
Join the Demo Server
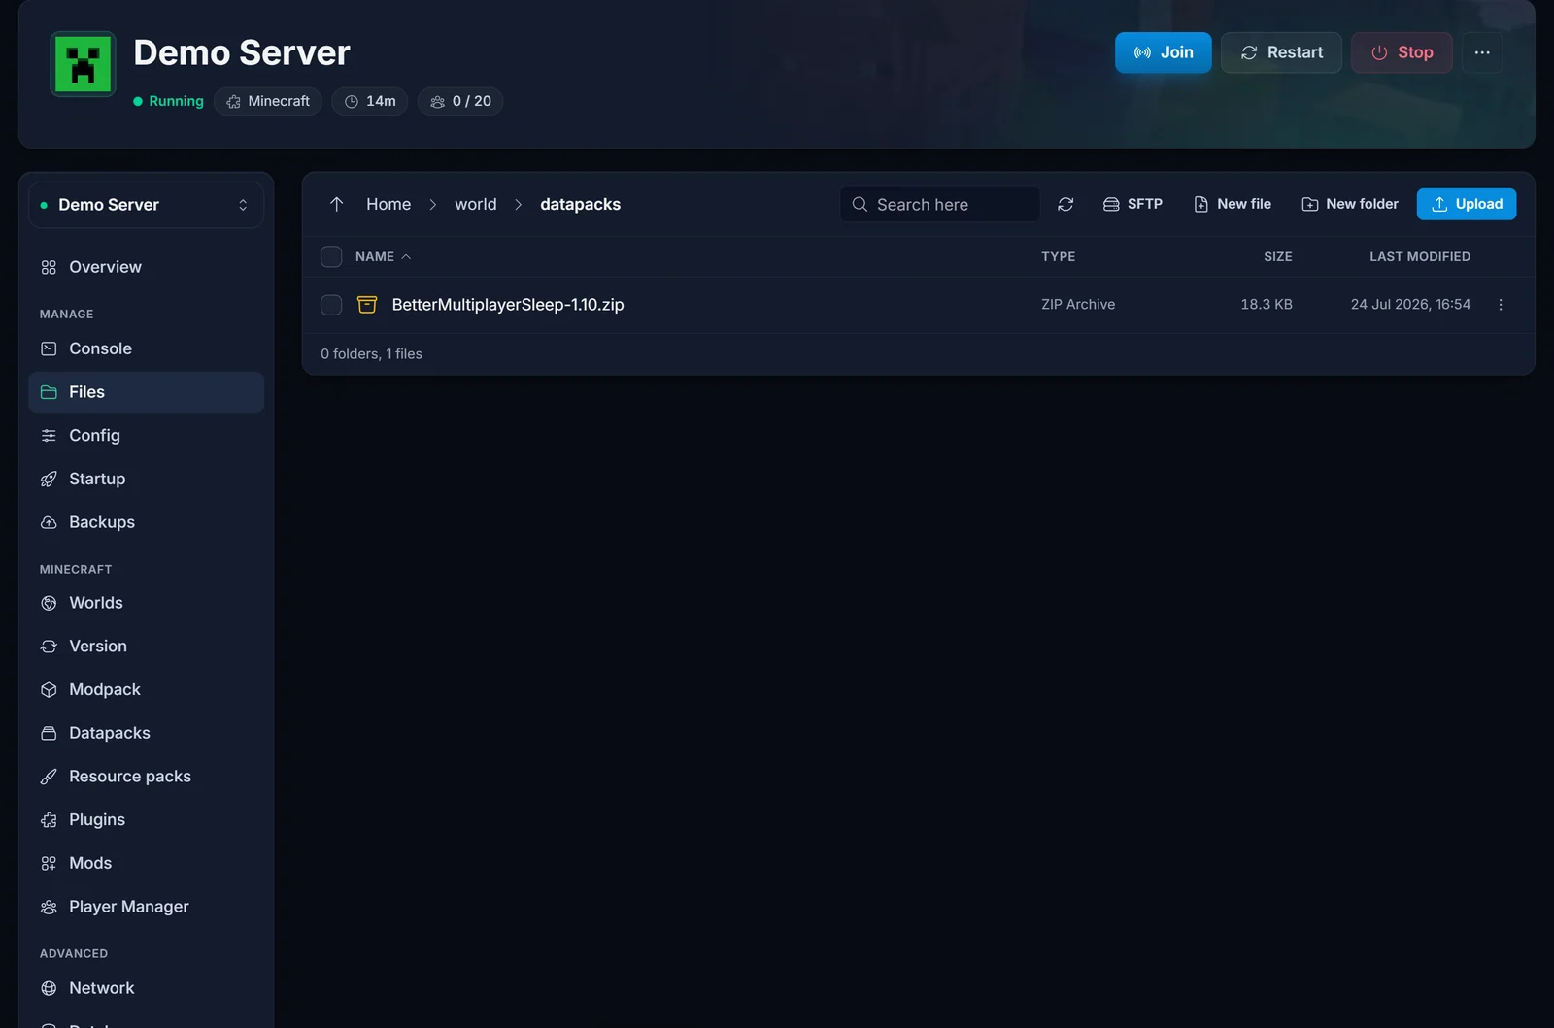click(x=1163, y=52)
